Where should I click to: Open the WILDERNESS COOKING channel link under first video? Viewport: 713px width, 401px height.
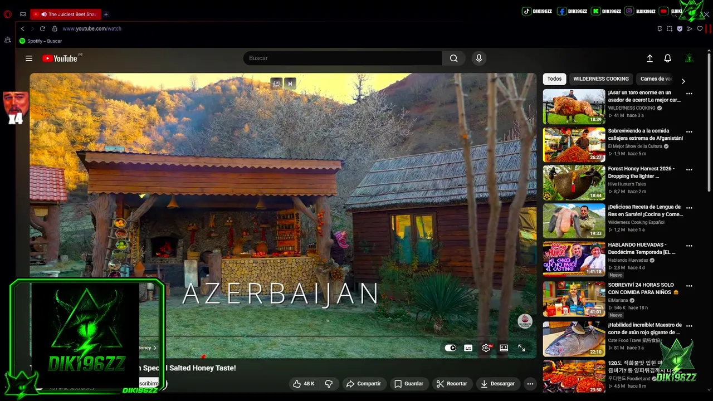click(632, 108)
